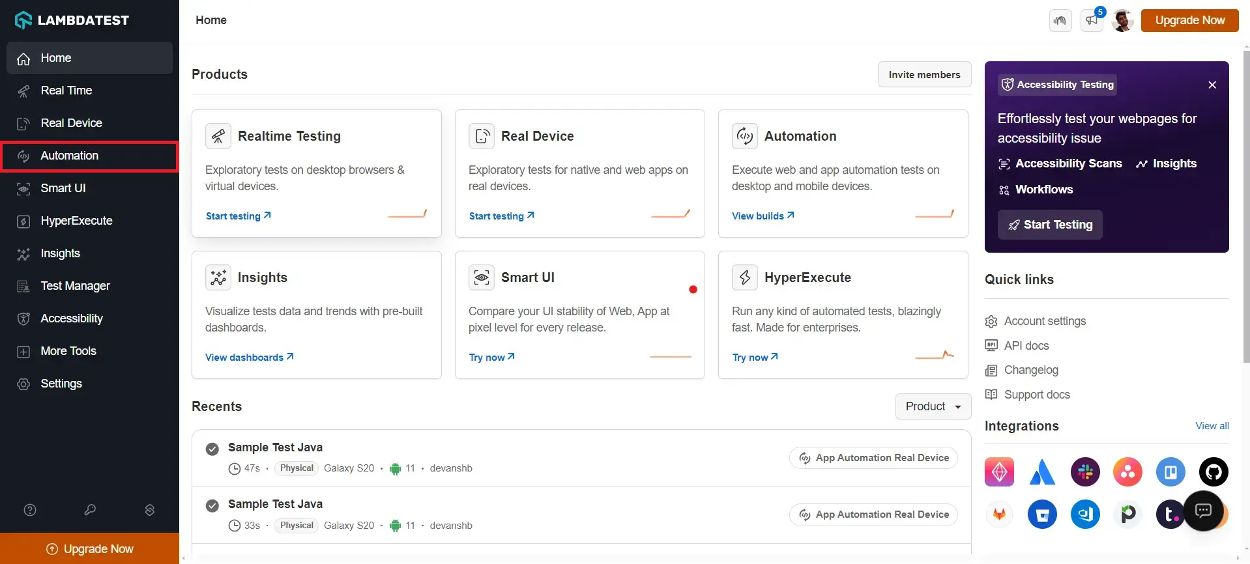Click HyperExecute card lightning icon
Viewport: 1250px width, 564px height.
tap(745, 277)
